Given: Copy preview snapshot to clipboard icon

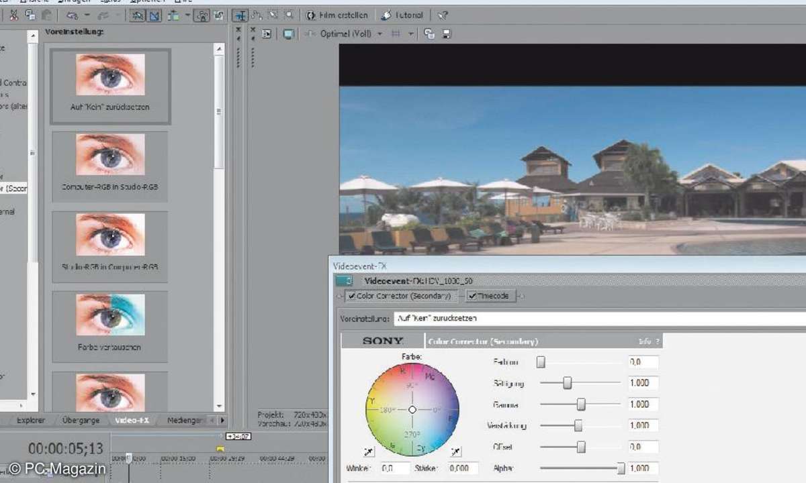Looking at the screenshot, I should [x=429, y=34].
